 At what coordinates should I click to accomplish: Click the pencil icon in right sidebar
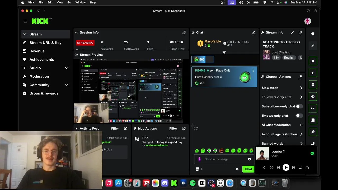point(313,46)
